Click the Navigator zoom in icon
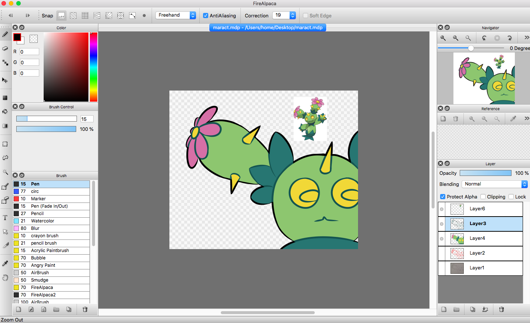 click(443, 38)
